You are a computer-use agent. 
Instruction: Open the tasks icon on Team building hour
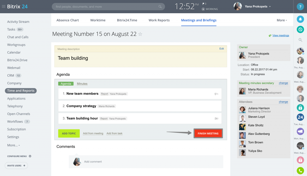(216, 119)
